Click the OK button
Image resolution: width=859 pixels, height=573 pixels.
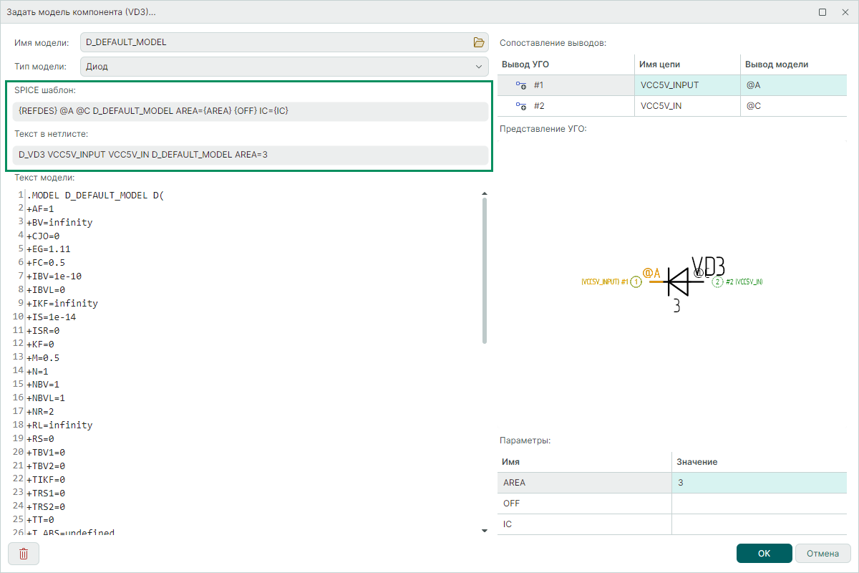[x=764, y=554]
